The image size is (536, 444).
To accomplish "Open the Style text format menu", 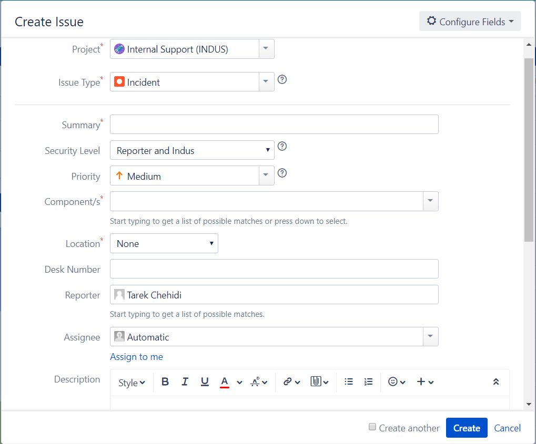I will pyautogui.click(x=132, y=383).
